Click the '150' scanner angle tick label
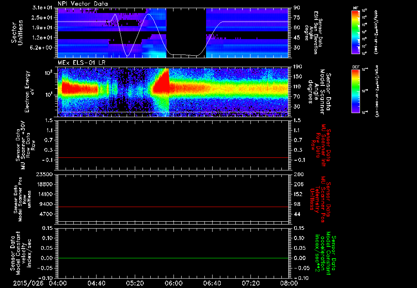 298,77
